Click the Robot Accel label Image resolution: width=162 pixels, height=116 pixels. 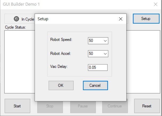pos(61,53)
